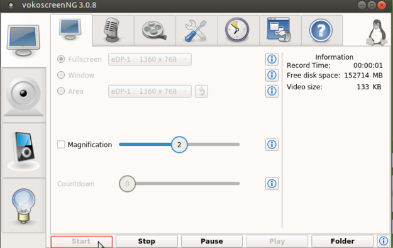Open the clock timer tab
Screen dimensions: 393x248
pyautogui.click(x=238, y=30)
